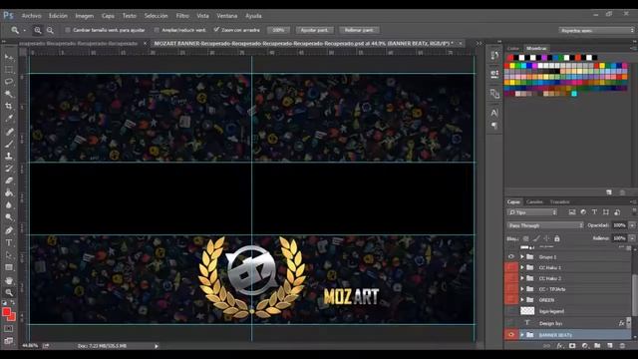The image size is (638, 359).
Task: Select the Blur tool
Action: click(x=9, y=204)
